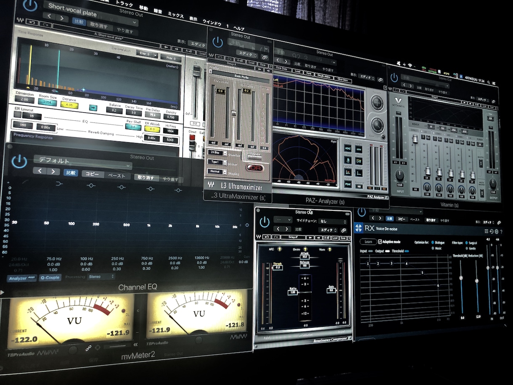Click the teal arrow button in reverb plugin
Screen dimensions: 513x385
tap(93, 108)
